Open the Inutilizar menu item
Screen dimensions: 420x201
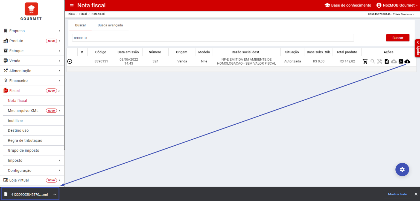[16, 121]
